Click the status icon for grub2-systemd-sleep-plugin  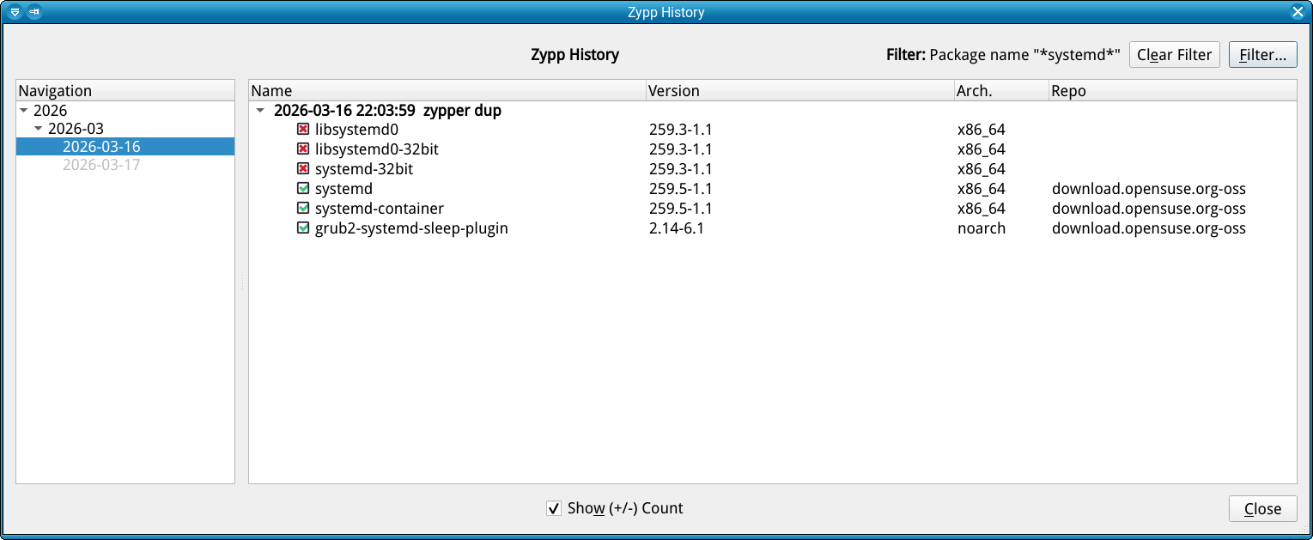point(303,228)
